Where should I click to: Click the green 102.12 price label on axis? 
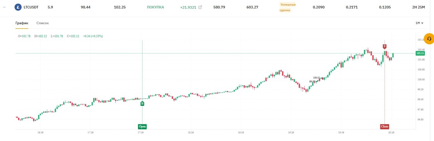tap(420, 53)
